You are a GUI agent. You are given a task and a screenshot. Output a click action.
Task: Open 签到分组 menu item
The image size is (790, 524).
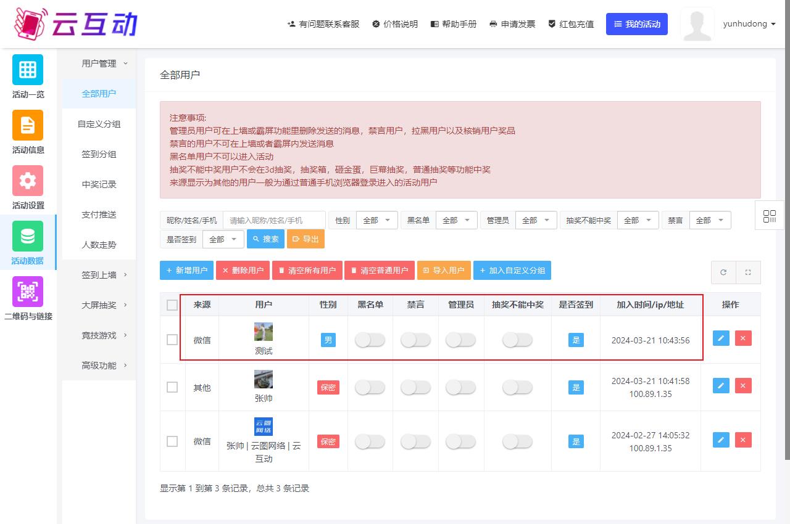[99, 154]
